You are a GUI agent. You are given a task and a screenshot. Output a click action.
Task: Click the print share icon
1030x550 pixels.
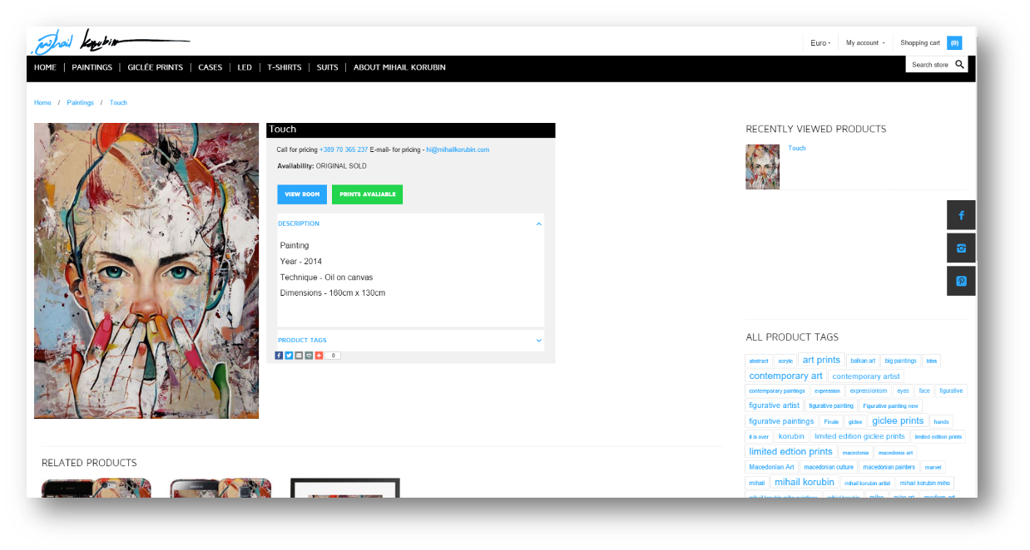(309, 356)
